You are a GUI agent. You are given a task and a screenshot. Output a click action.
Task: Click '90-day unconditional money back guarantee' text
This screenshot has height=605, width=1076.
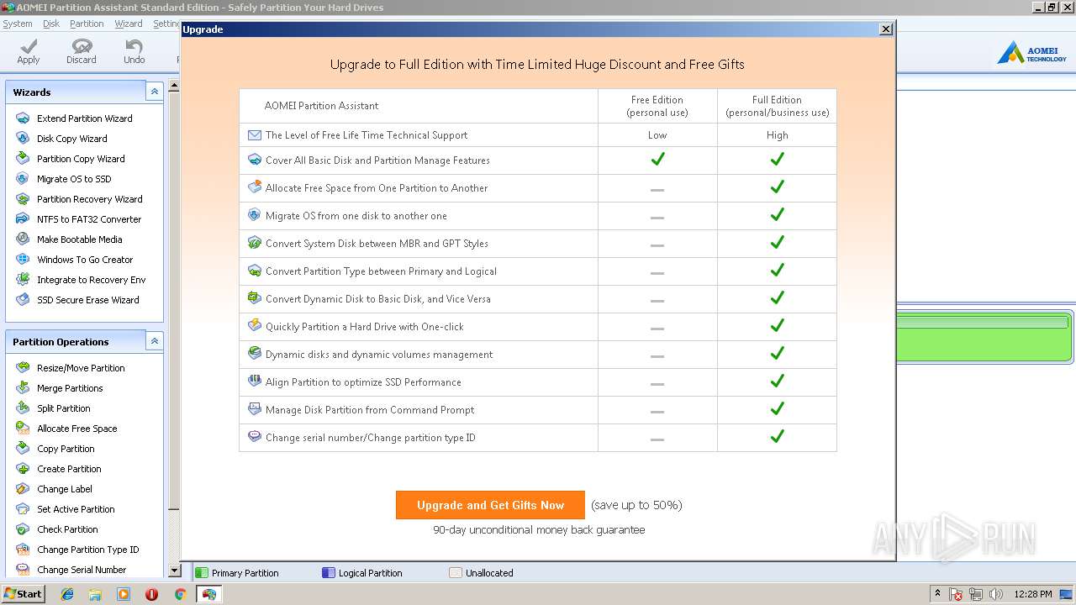pos(539,530)
